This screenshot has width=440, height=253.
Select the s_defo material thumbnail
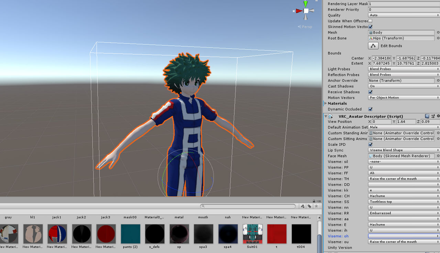pyautogui.click(x=155, y=234)
